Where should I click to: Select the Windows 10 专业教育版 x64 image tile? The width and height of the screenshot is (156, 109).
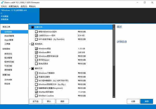point(20,16)
